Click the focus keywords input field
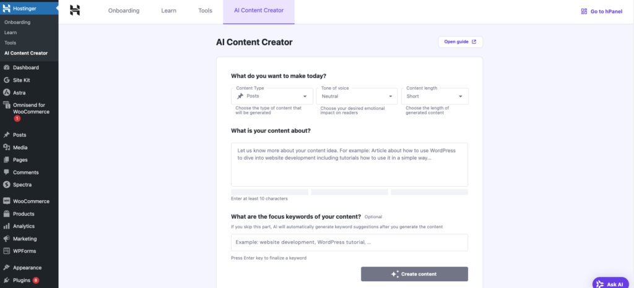634x288 pixels. [349, 242]
